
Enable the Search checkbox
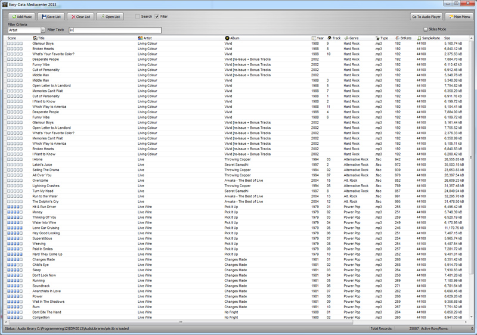138,17
